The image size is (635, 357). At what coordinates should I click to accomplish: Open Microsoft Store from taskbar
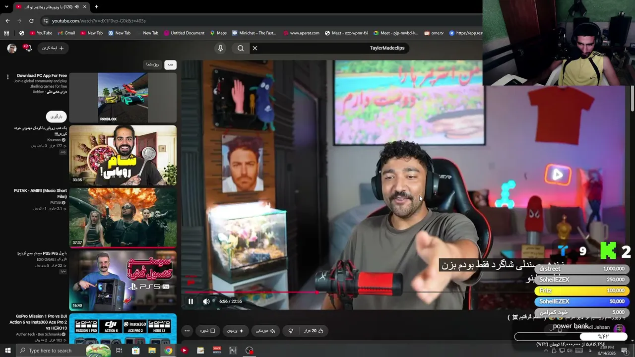tap(135, 351)
